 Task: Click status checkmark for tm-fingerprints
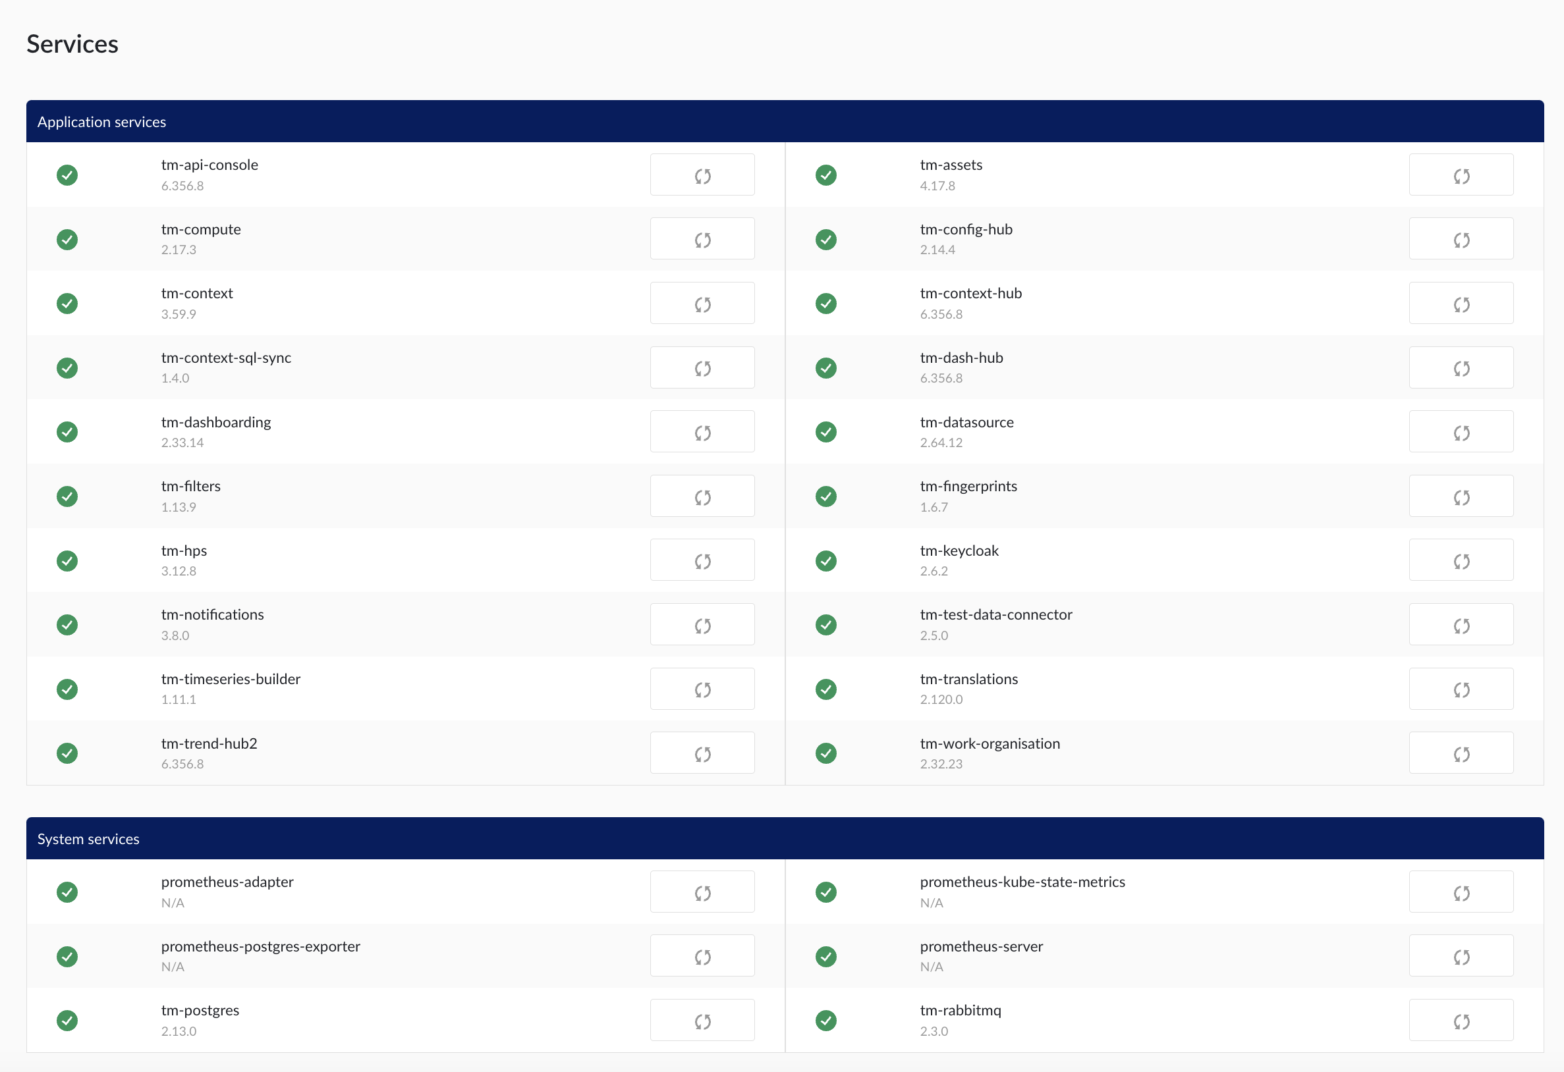(x=825, y=496)
